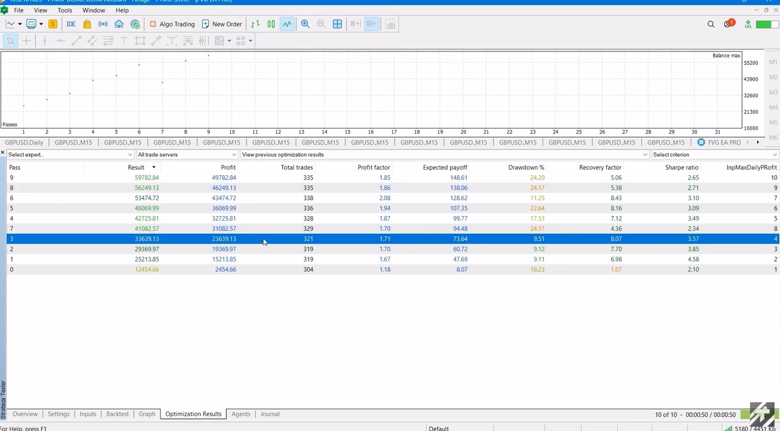Switch to candlestick chart view
This screenshot has height=431, width=780.
pyautogui.click(x=271, y=24)
